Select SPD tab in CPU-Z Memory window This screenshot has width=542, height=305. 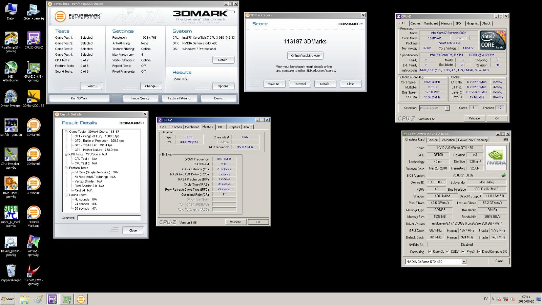220,127
